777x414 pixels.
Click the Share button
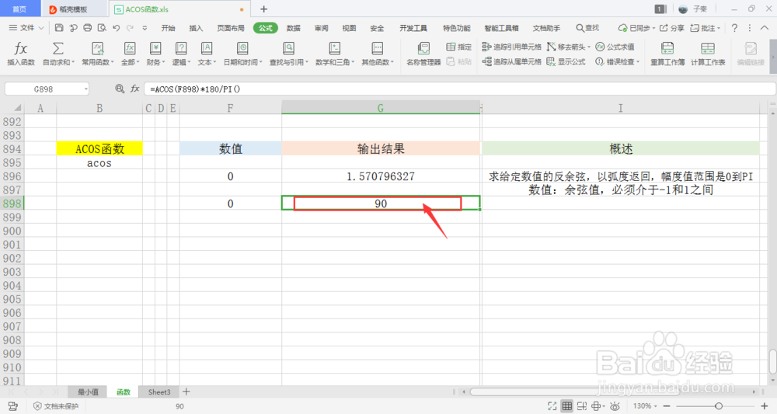pos(671,28)
